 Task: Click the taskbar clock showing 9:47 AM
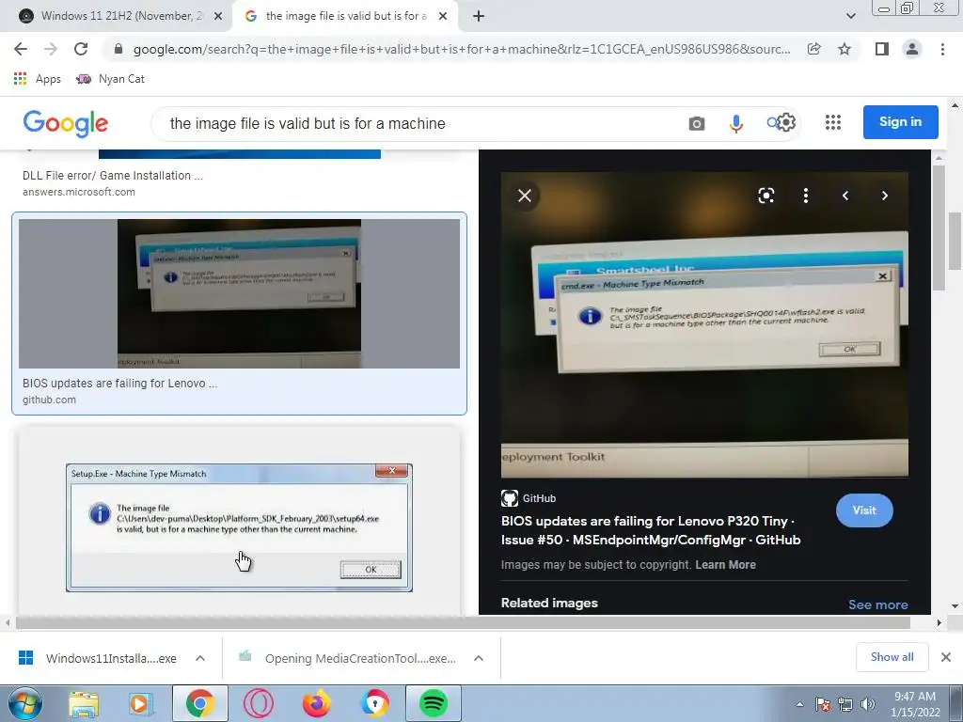pyautogui.click(x=915, y=704)
